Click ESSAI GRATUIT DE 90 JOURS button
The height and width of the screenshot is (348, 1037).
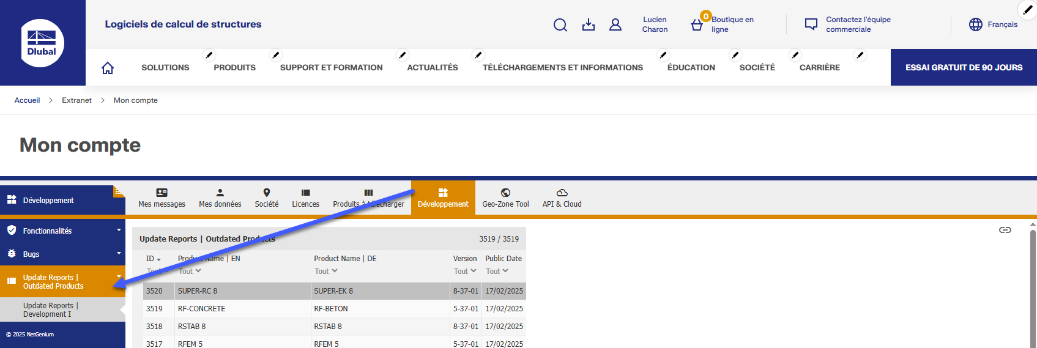(964, 67)
